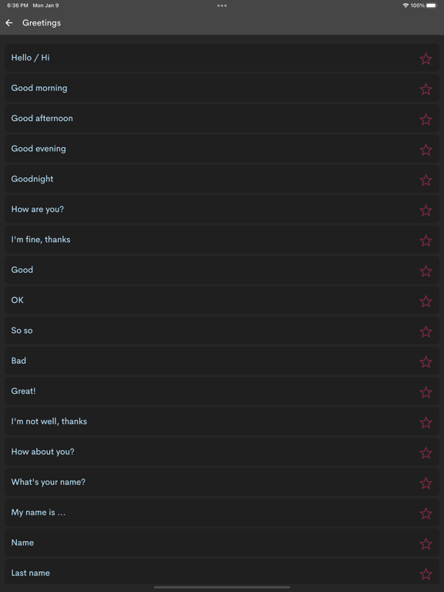The height and width of the screenshot is (592, 444).
Task: Open 'My name is …' phrase
Action: tap(222, 513)
